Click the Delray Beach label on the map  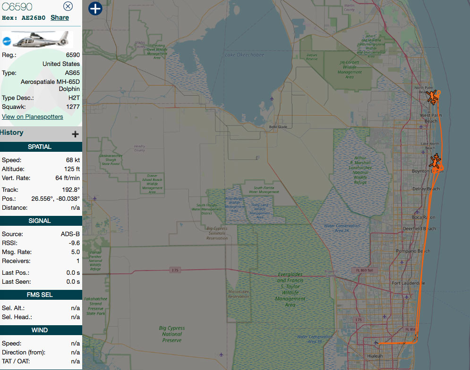click(426, 189)
